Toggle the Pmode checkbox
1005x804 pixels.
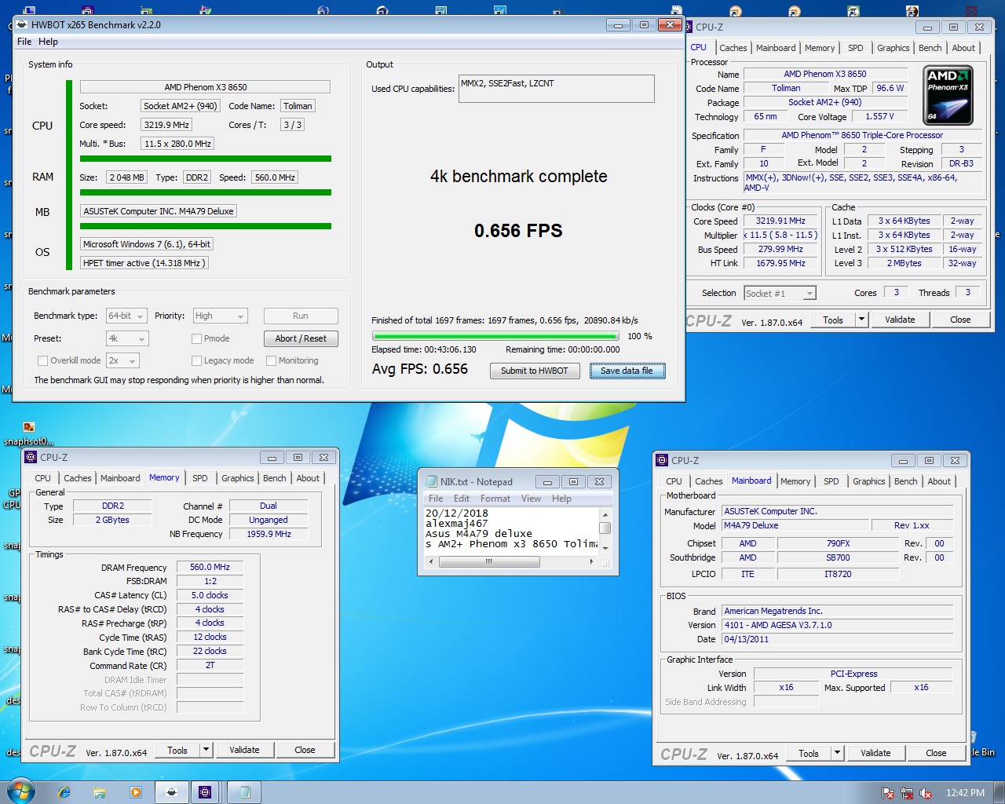(197, 338)
